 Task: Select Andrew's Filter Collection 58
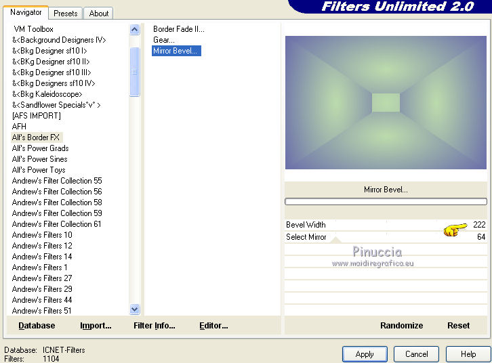[57, 202]
